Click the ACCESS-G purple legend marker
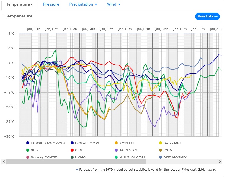 point(116,150)
